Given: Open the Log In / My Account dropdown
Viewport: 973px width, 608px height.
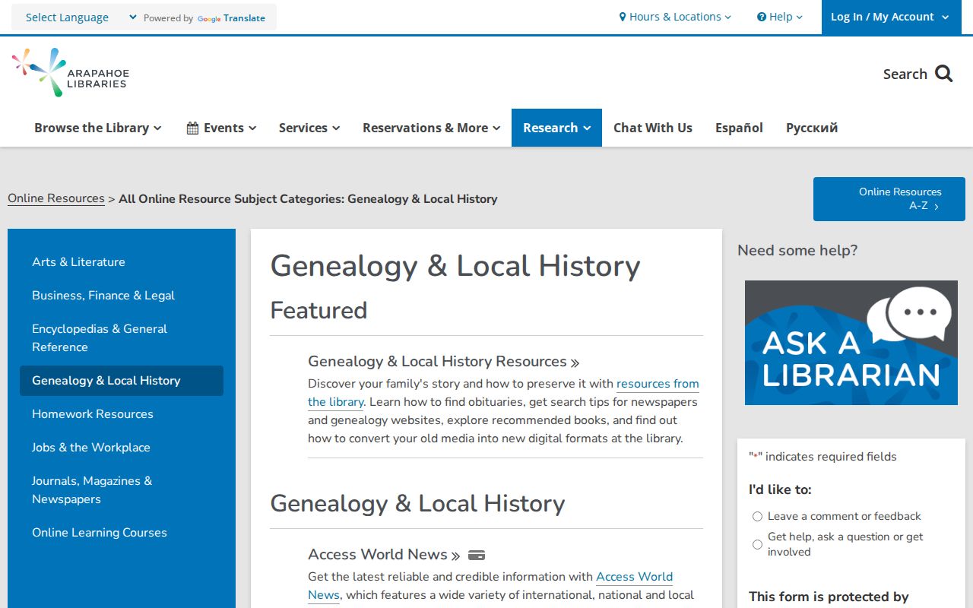Looking at the screenshot, I should (890, 17).
